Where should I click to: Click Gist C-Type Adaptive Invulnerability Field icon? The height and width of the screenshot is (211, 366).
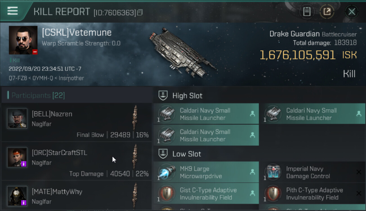pos(167,194)
